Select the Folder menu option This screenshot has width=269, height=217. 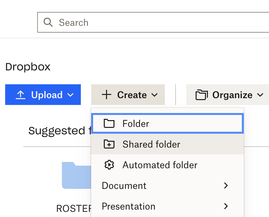136,124
